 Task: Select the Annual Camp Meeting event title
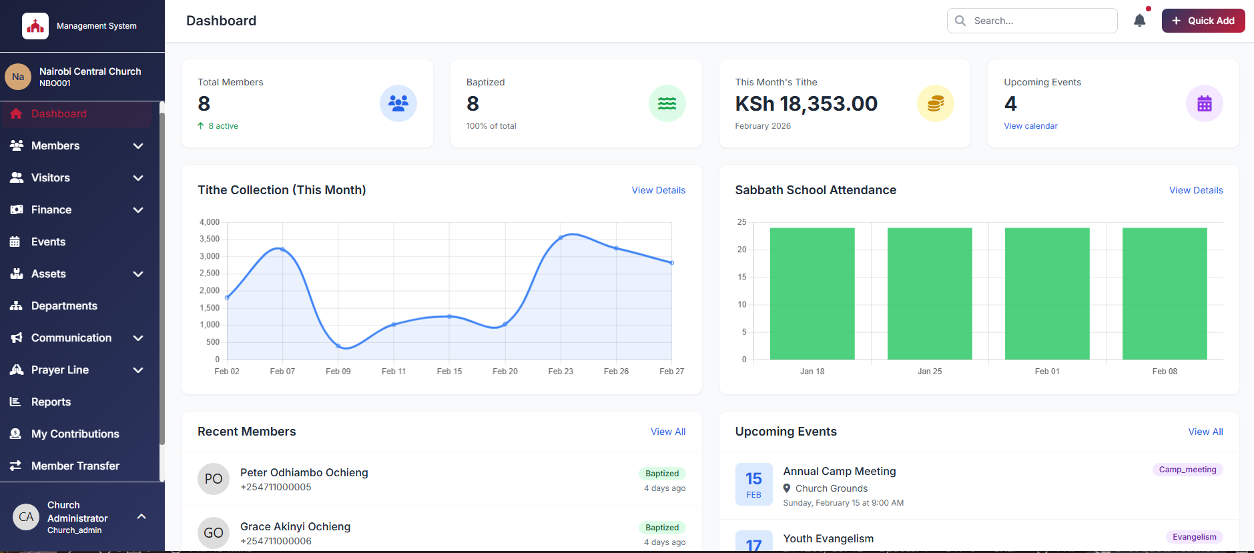840,471
